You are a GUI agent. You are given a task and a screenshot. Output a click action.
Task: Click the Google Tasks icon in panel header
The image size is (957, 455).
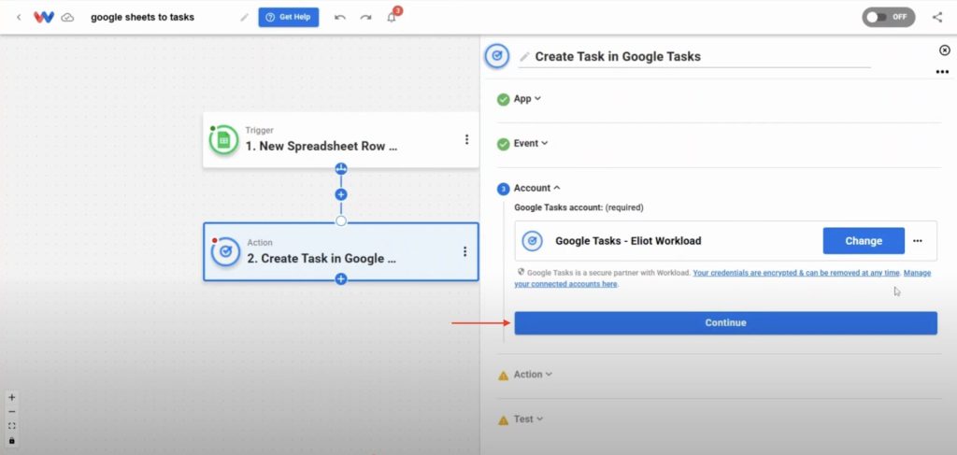pos(497,56)
